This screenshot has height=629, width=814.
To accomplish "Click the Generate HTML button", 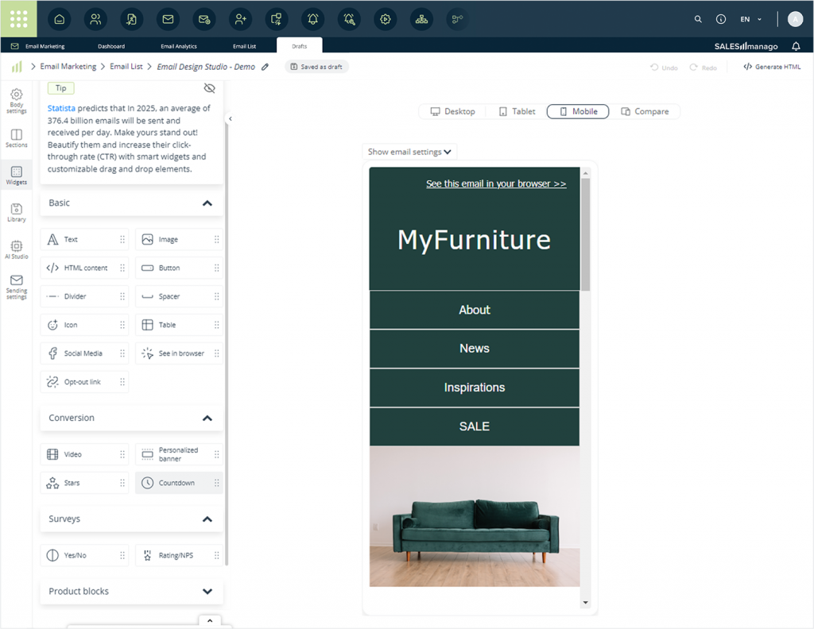I will 772,67.
